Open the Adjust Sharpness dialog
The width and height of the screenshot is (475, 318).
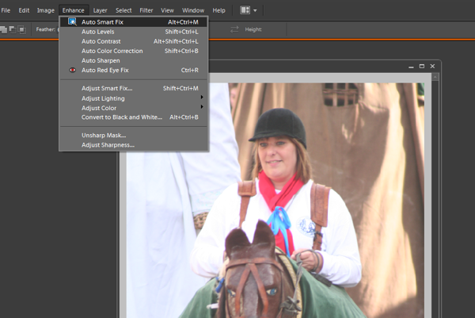click(x=108, y=145)
